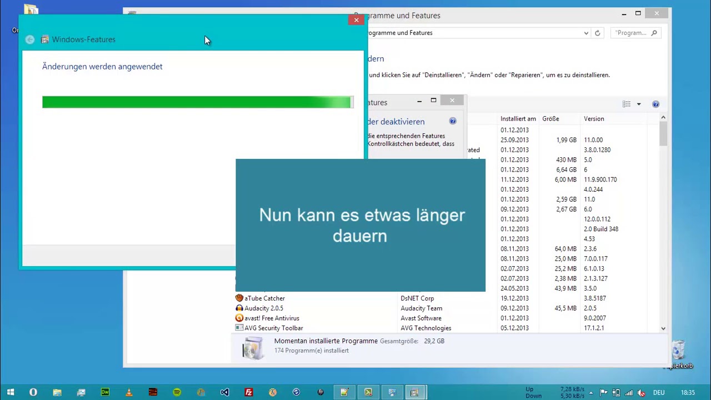Click the 6,64 GB size cell
Image resolution: width=711 pixels, height=400 pixels.
click(566, 169)
